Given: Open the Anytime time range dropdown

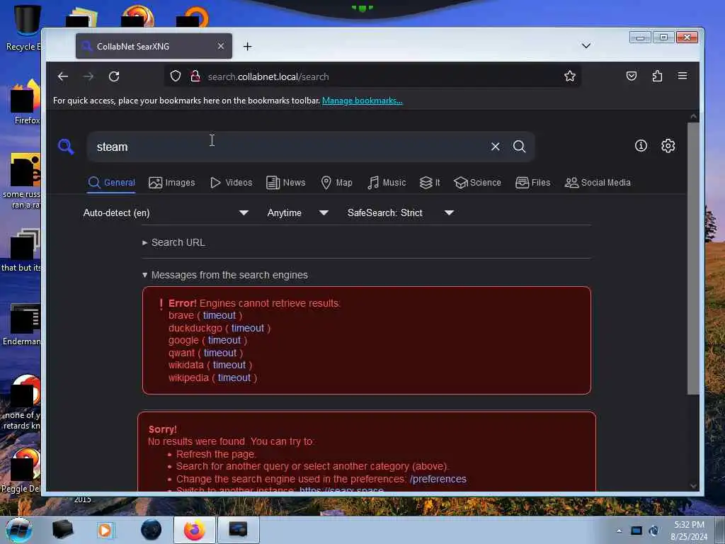Looking at the screenshot, I should [x=298, y=212].
